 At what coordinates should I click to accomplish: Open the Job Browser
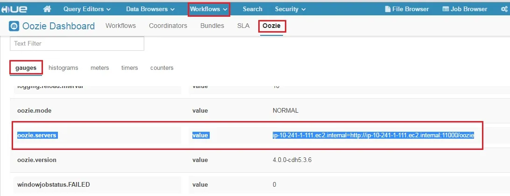coord(465,9)
